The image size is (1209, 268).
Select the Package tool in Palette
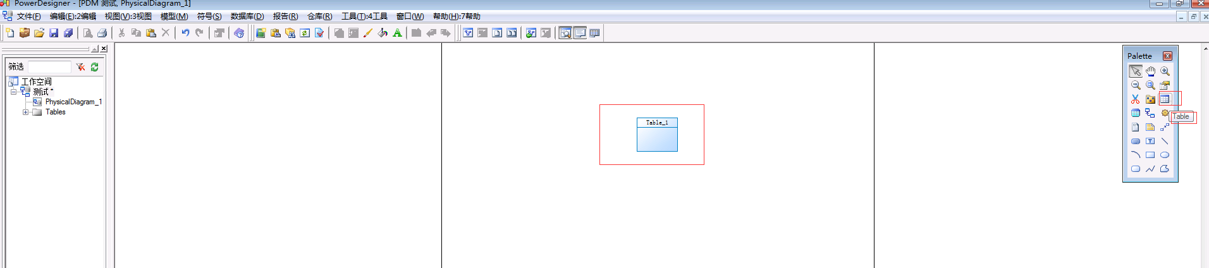1150,99
